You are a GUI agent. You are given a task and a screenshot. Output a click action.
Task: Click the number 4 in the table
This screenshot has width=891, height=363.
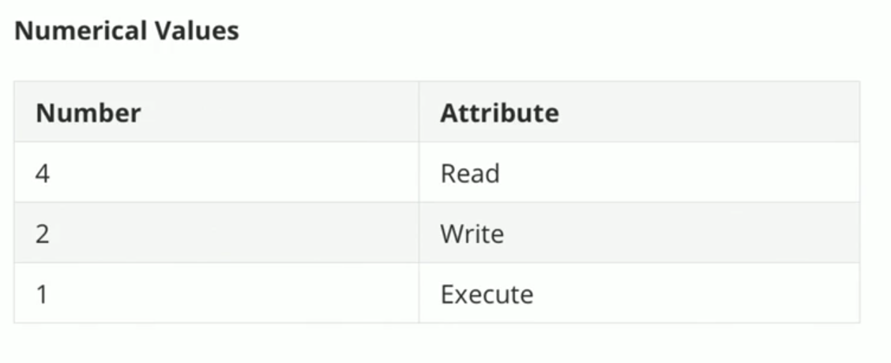click(43, 173)
